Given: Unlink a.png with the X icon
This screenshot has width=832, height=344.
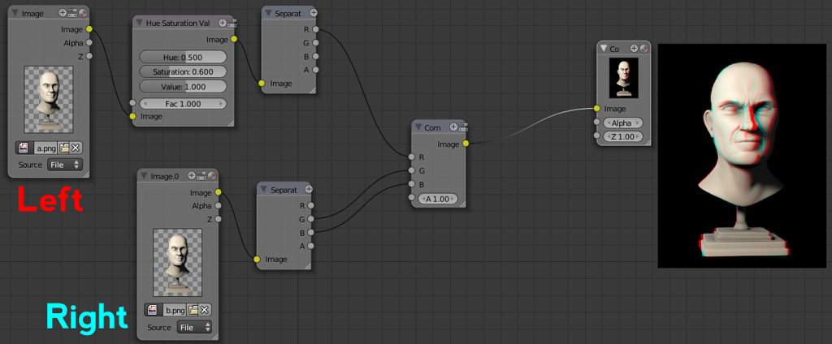Looking at the screenshot, I should click(76, 148).
